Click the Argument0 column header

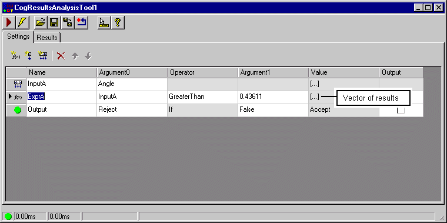132,73
